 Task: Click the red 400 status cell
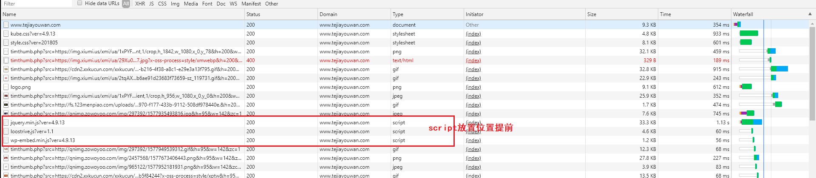(x=250, y=60)
